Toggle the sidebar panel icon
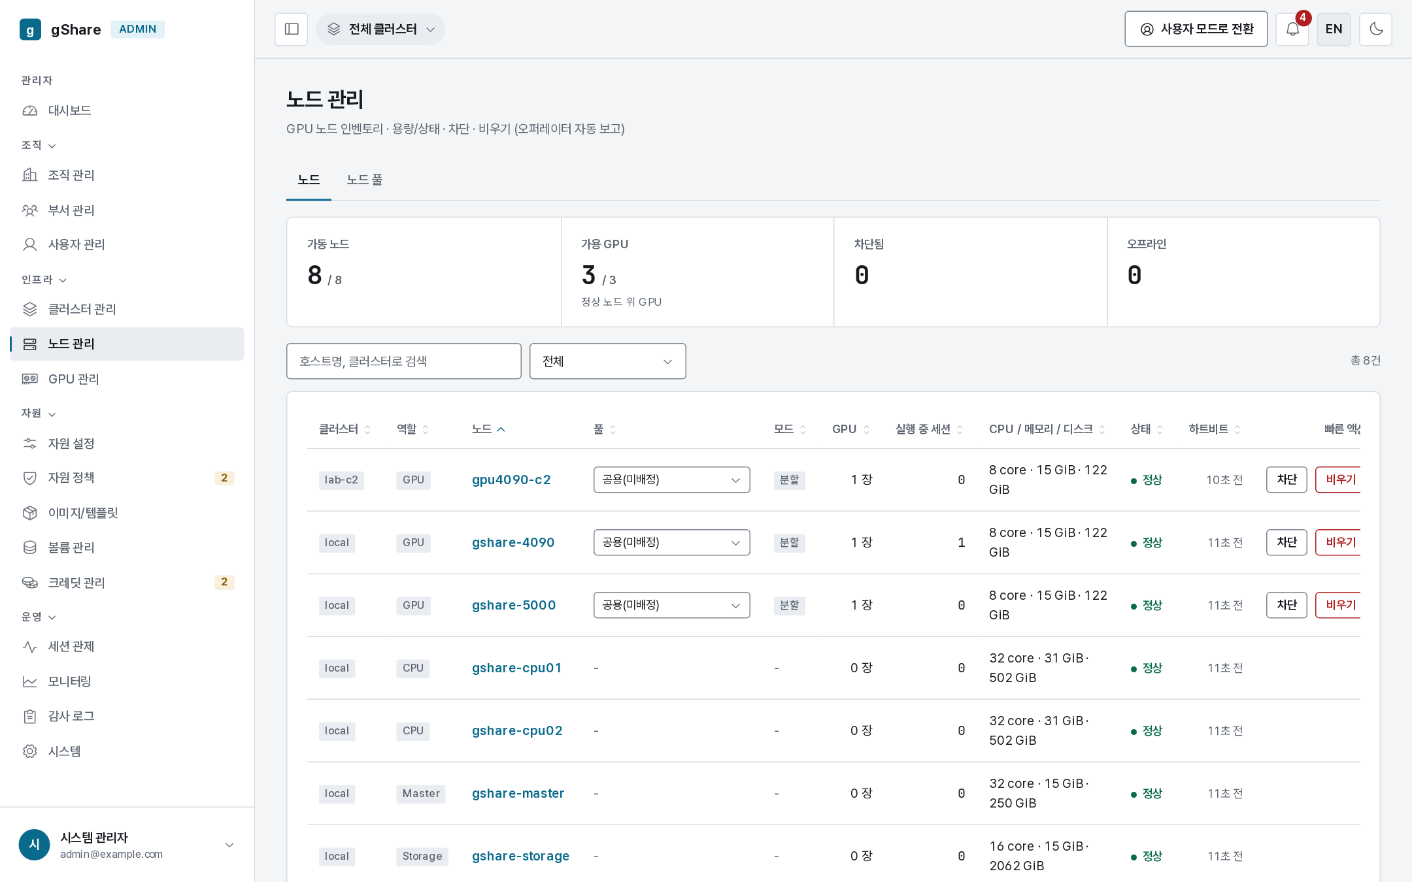The height and width of the screenshot is (882, 1412). click(291, 29)
